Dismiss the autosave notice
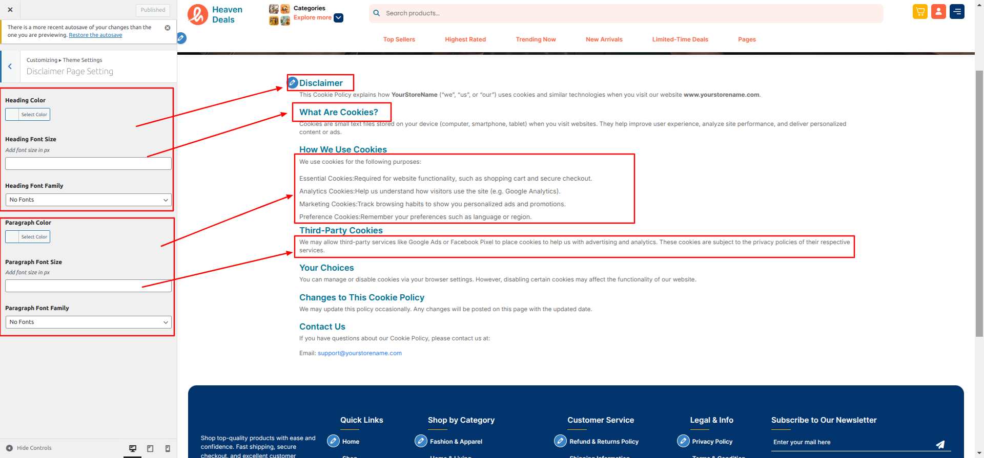Screen dimensions: 984x458 point(168,28)
